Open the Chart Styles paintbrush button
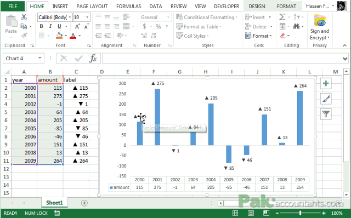The height and width of the screenshot is (218, 351). pyautogui.click(x=326, y=99)
